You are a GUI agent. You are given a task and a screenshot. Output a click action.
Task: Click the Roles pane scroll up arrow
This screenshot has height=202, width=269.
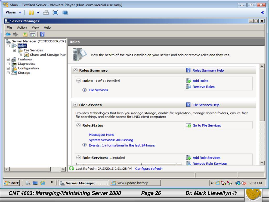(262, 66)
